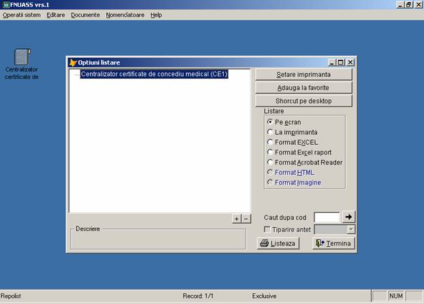The width and height of the screenshot is (424, 304).
Task: Click the plus expand-all button
Action: 236,218
